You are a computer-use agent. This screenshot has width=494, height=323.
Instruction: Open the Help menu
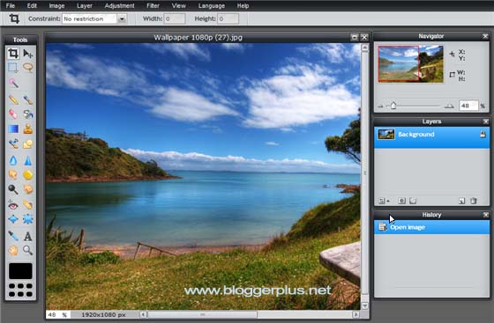click(x=243, y=5)
